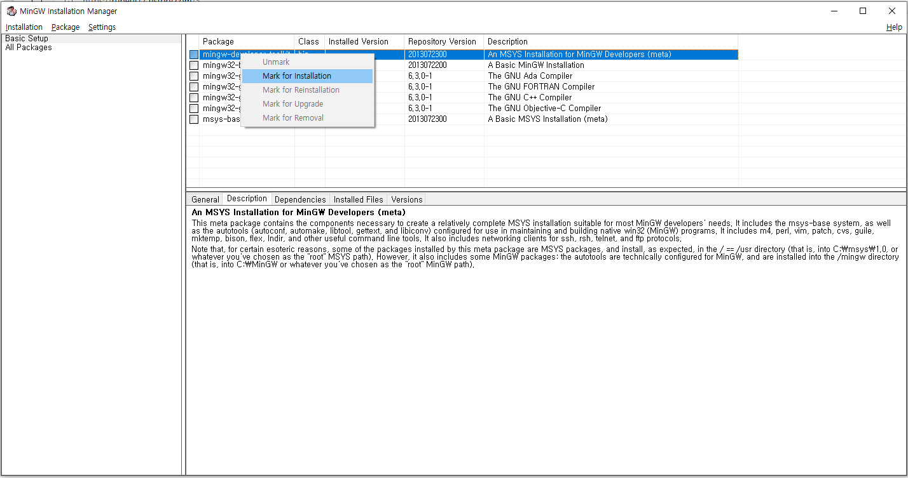The image size is (908, 478).
Task: Sort by the Class column header
Action: (310, 42)
